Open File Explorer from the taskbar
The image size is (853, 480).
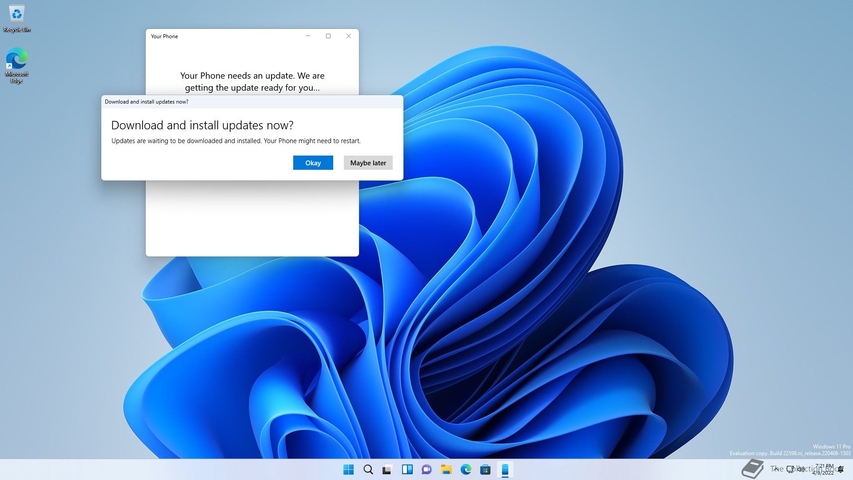446,469
